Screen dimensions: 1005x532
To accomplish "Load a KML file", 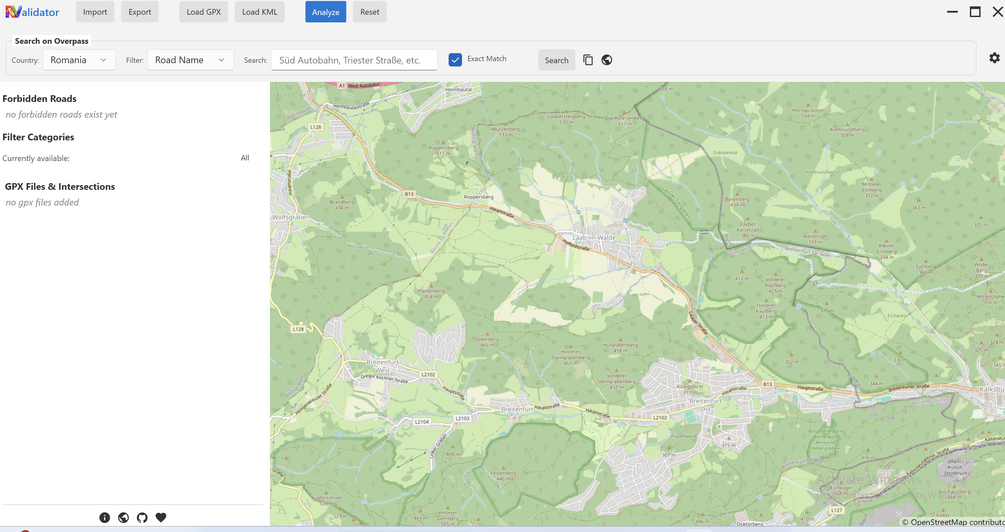I will pos(259,12).
